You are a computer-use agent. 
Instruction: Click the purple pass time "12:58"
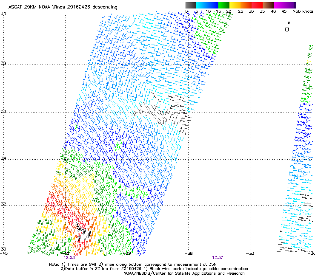(x=69, y=258)
